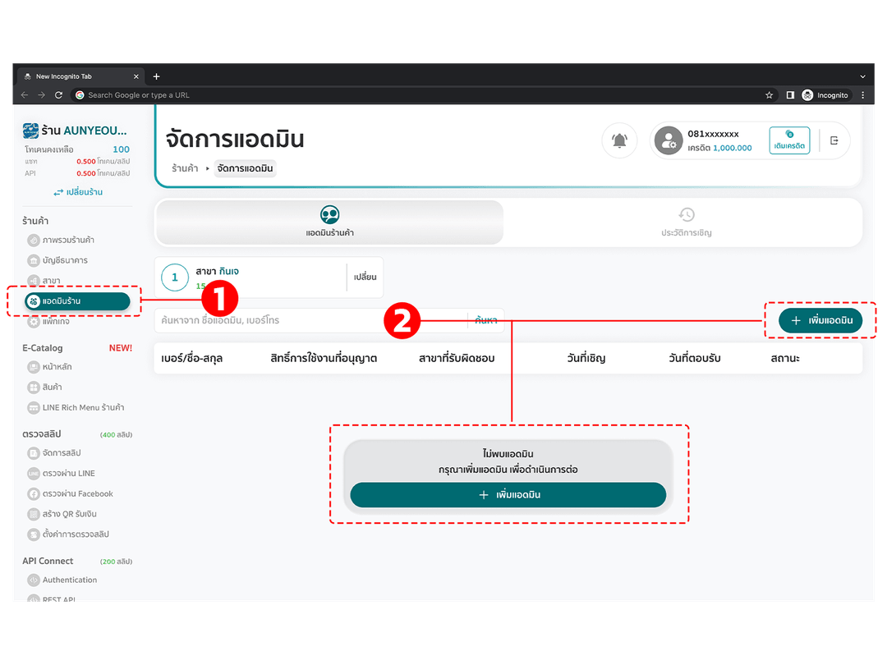
Task: Click the logout icon beside เติมเครดิต
Action: [x=834, y=140]
